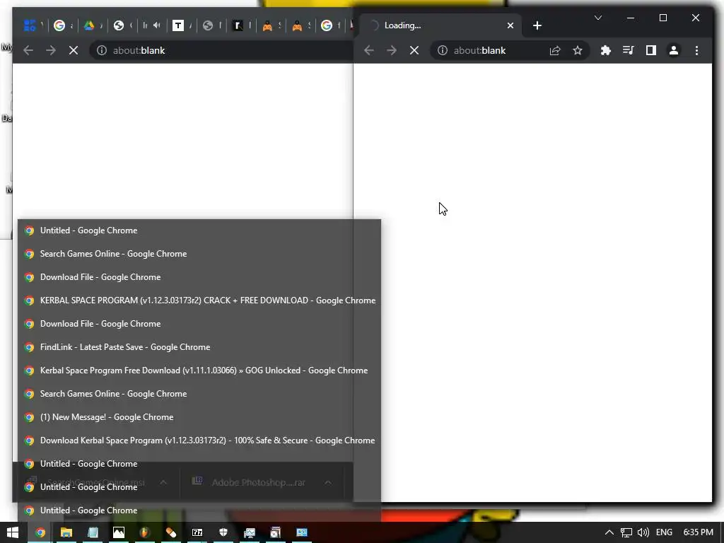Screen dimensions: 724x543
Task: Open the pill-shaped app on taskbar
Action: tap(171, 532)
